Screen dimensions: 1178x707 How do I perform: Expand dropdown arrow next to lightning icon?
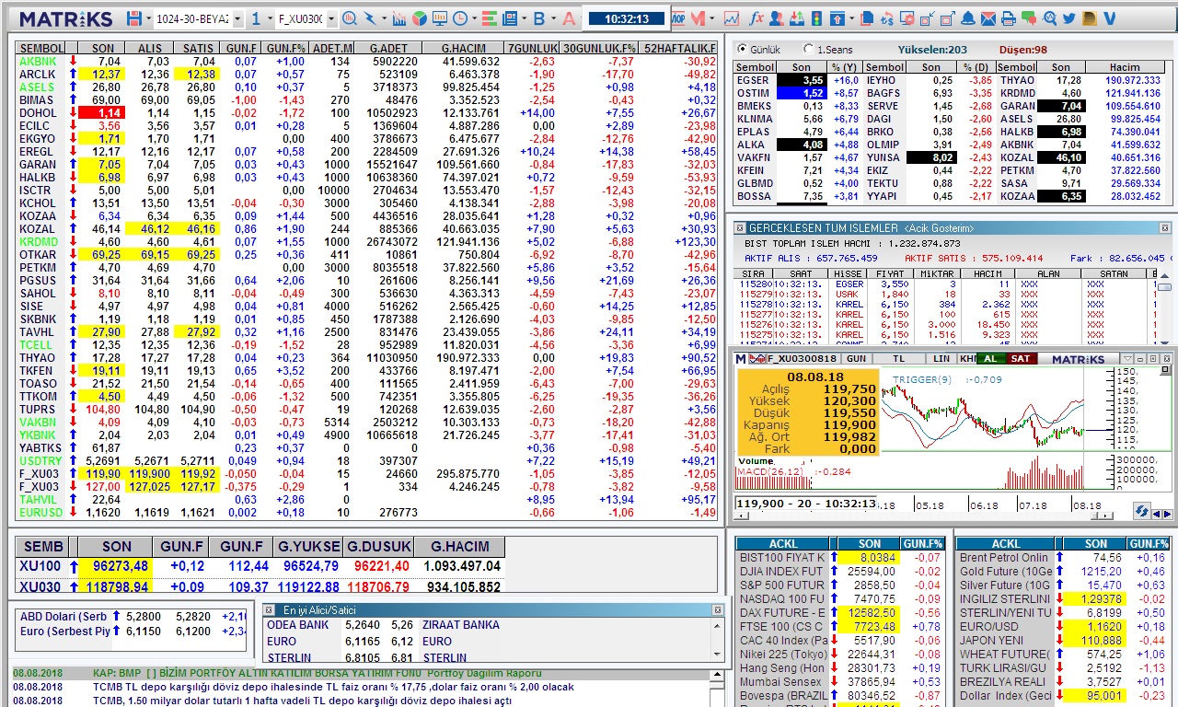(x=384, y=18)
